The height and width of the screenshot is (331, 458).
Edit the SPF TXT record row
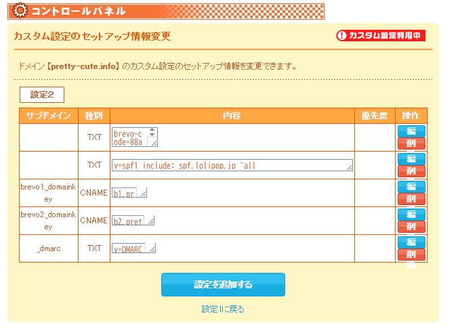point(411,159)
